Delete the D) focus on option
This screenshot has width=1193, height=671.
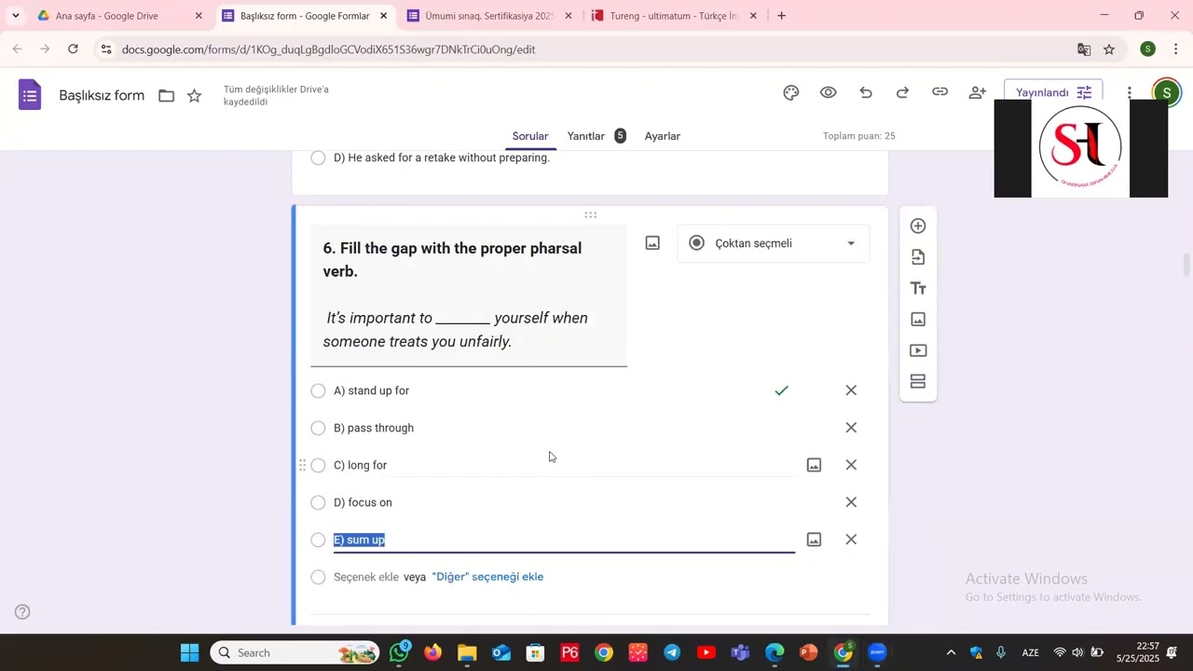pos(851,502)
